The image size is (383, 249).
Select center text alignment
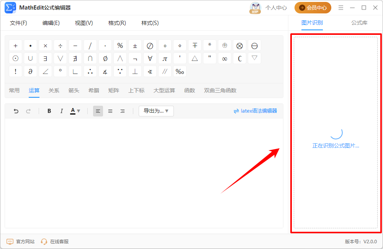pos(110,111)
